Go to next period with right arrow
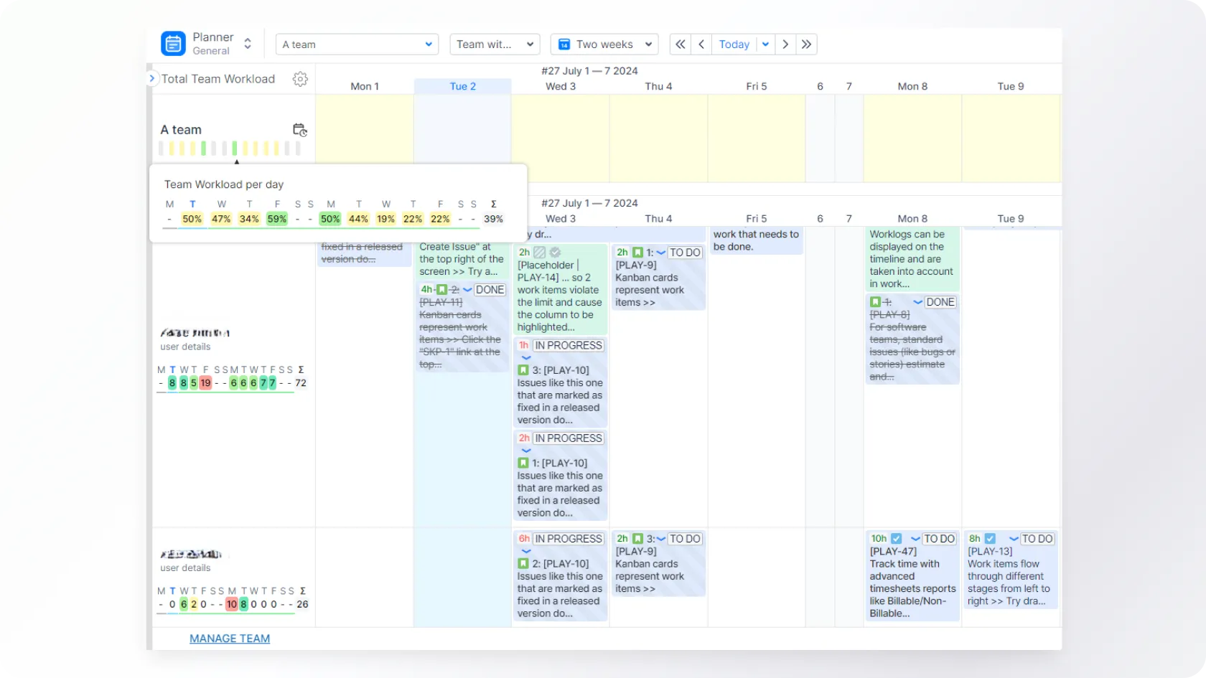The height and width of the screenshot is (678, 1206). (x=785, y=44)
